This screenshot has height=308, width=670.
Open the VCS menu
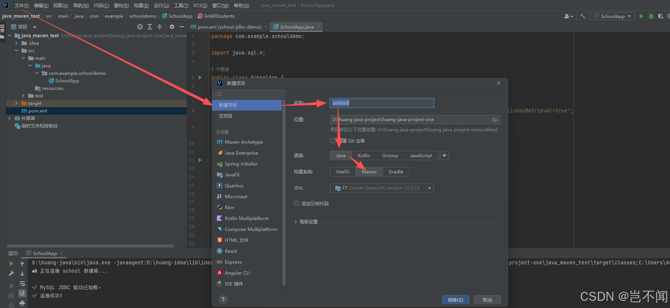tap(200, 5)
